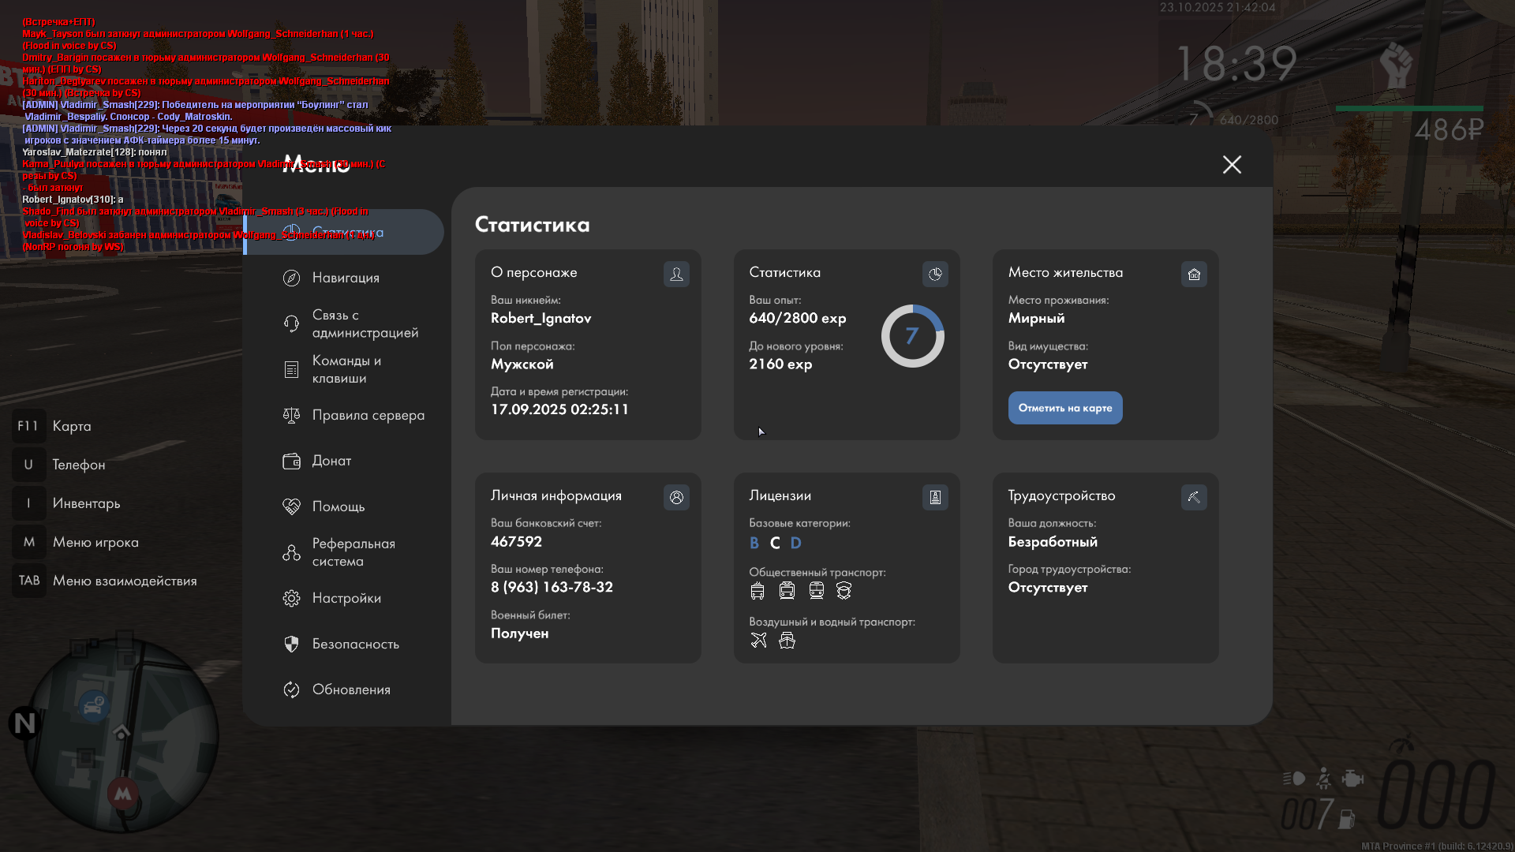Select license category B

tap(754, 543)
